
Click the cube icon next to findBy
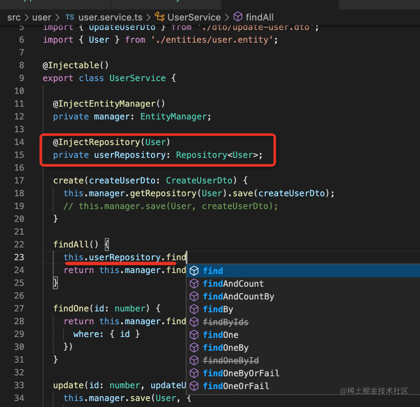pyautogui.click(x=194, y=309)
